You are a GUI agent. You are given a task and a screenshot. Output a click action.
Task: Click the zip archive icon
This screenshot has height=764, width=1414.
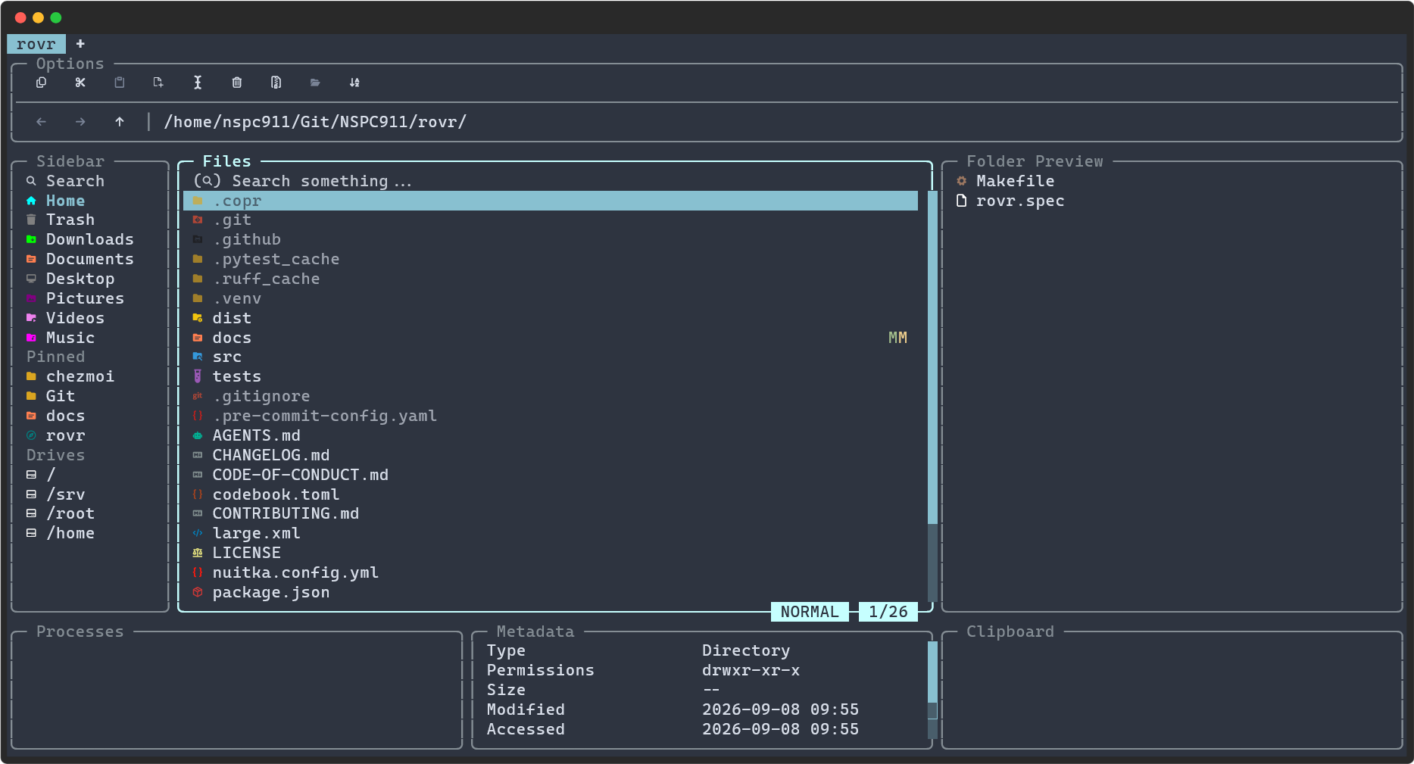pos(276,83)
